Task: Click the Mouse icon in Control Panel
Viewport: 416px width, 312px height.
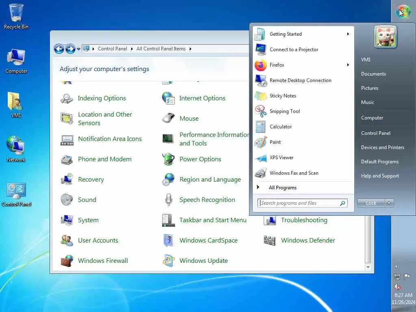Action: click(x=169, y=118)
